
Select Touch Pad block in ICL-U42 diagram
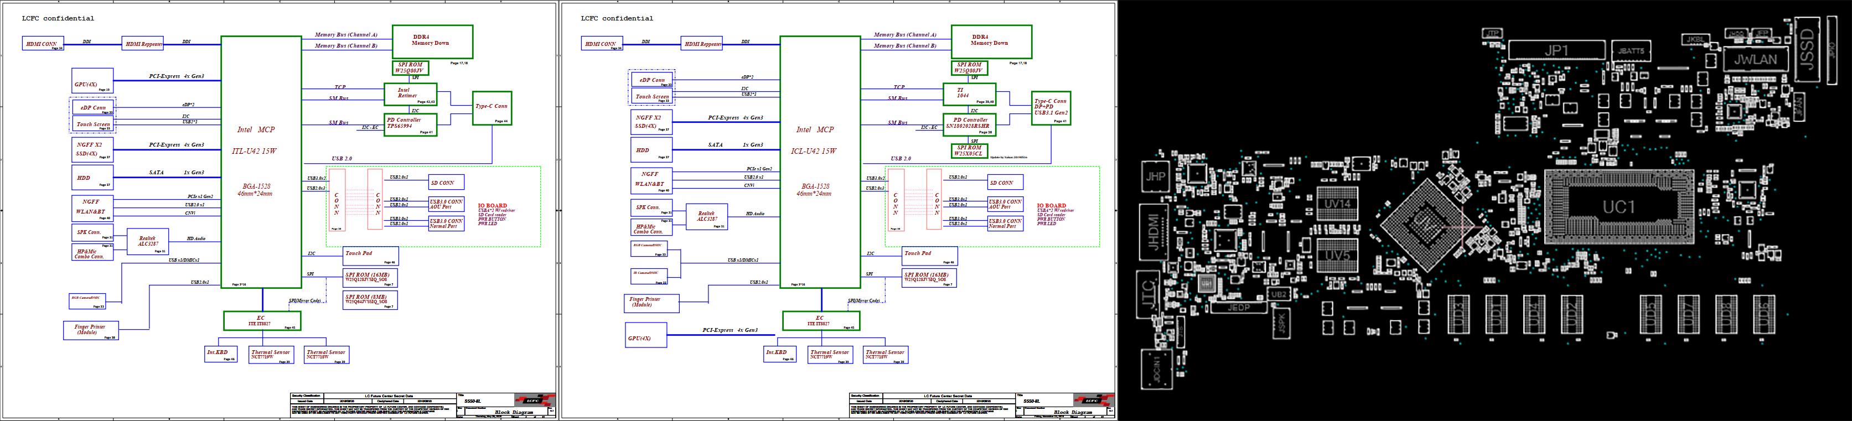pos(929,257)
